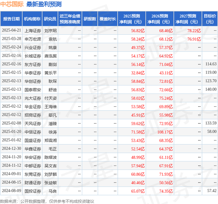This screenshot has height=204, width=218.
Task: Click target price 57.42
Action: point(212,191)
